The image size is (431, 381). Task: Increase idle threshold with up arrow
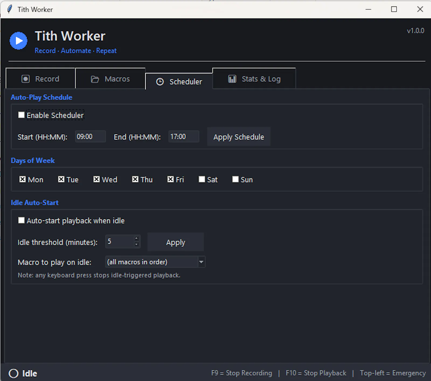137,238
